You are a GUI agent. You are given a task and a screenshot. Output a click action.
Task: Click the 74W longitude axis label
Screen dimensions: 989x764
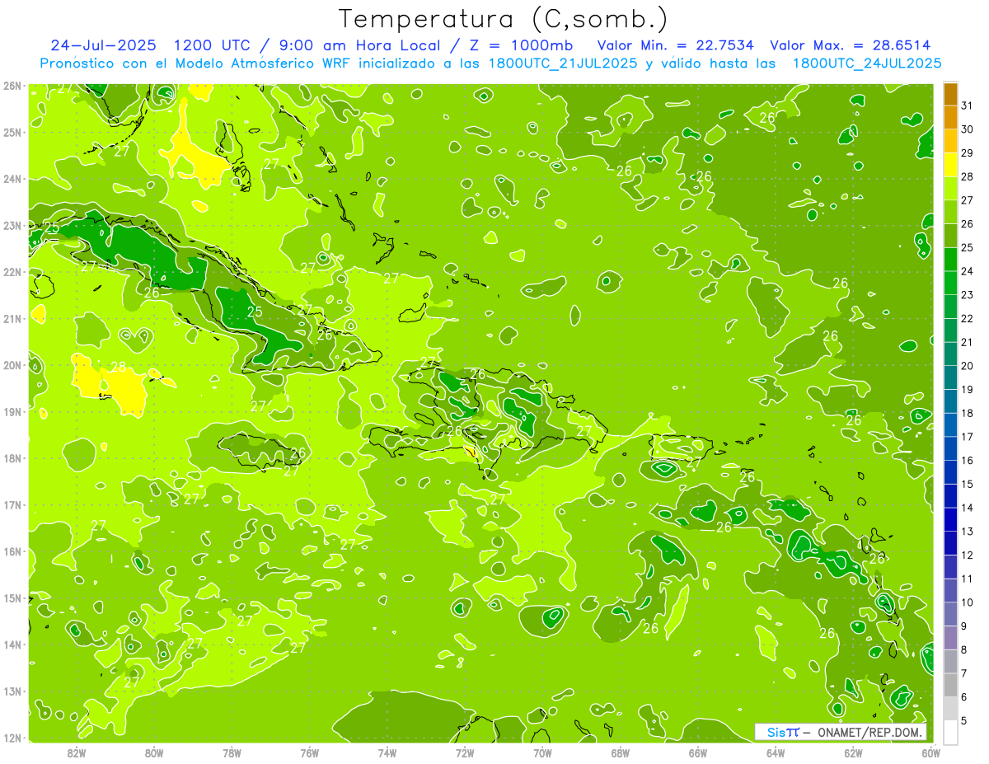387,752
